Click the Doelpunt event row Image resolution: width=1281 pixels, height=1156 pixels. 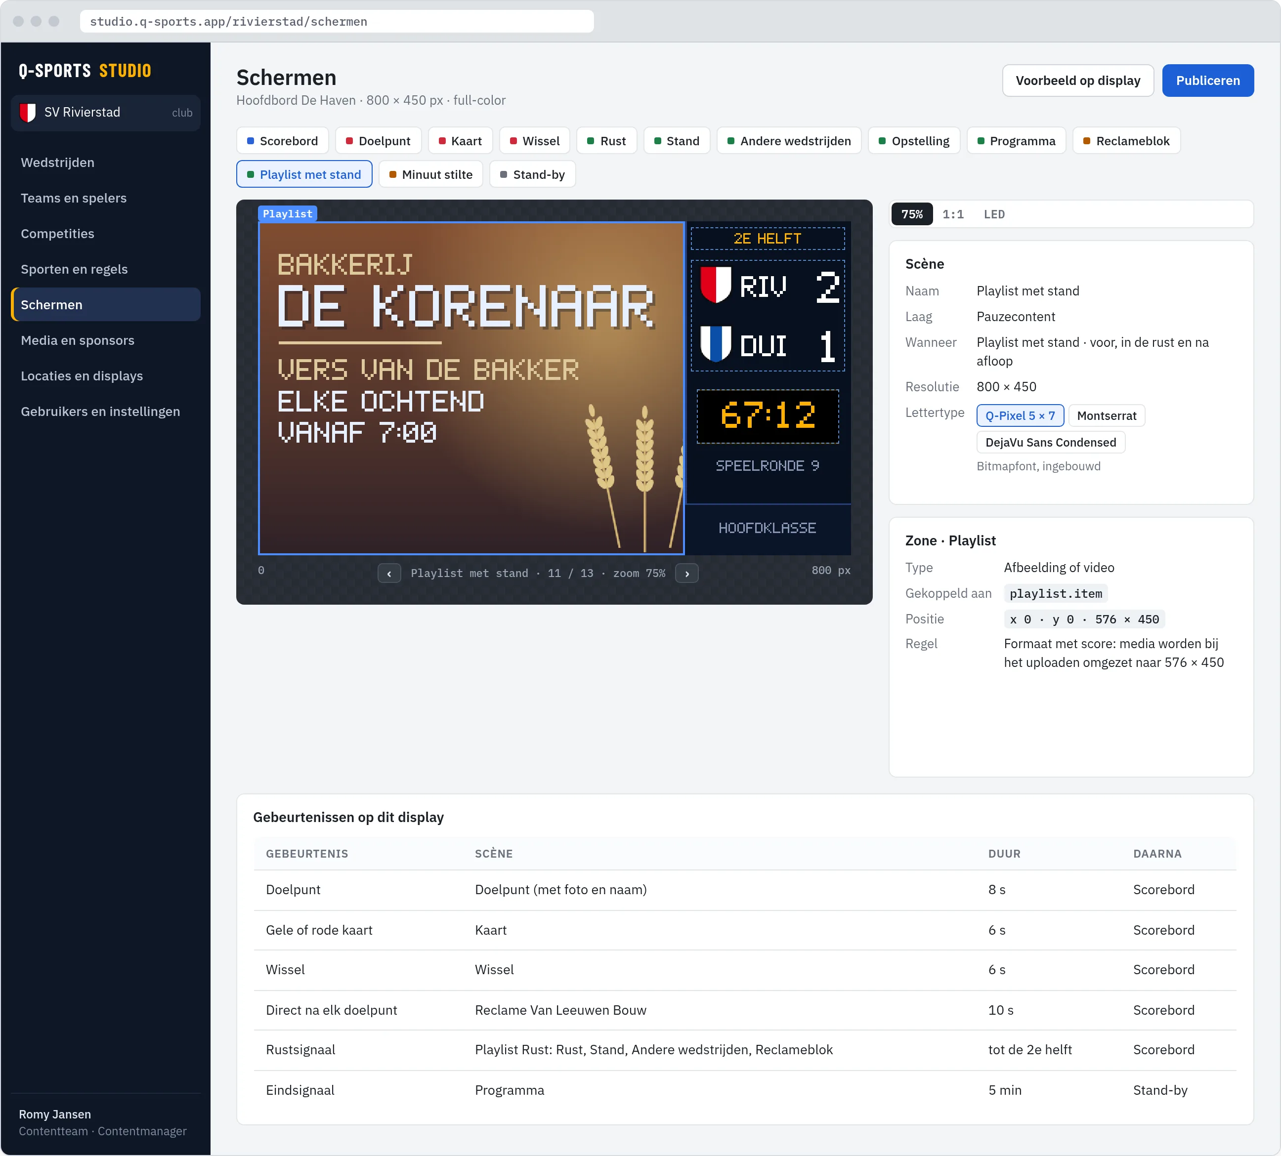[x=745, y=891]
